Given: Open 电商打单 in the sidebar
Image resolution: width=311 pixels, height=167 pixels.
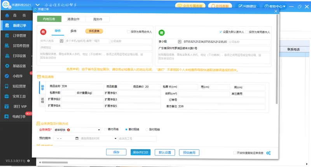Looking at the screenshot, I should tap(16, 117).
